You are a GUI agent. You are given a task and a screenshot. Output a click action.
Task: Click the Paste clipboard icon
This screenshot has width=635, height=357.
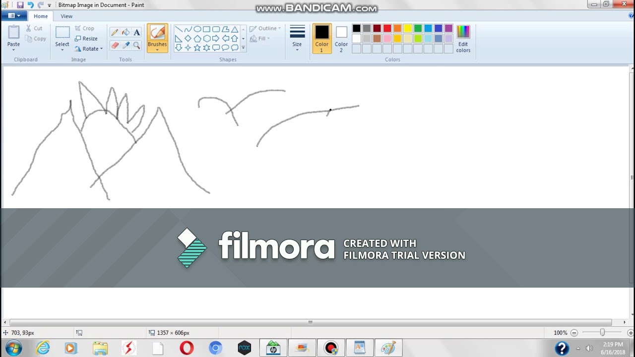tap(13, 32)
